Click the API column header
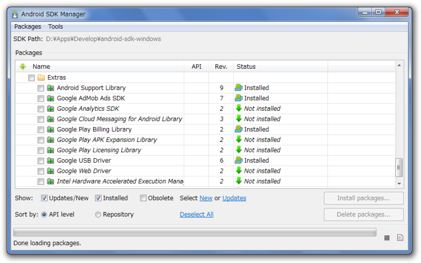This screenshot has width=421, height=263. pos(196,67)
